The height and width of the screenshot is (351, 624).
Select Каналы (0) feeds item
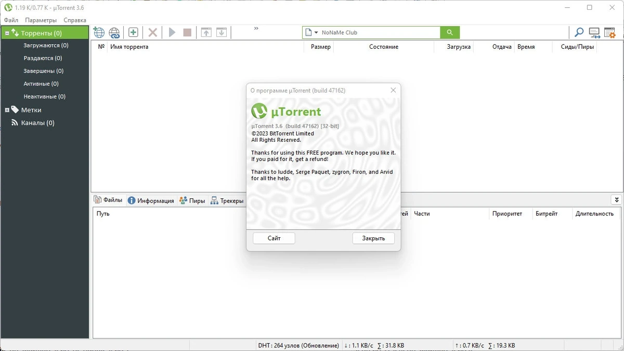tap(37, 123)
